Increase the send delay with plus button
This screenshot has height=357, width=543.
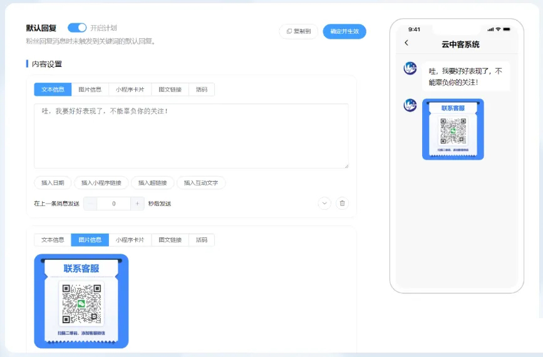click(x=137, y=204)
